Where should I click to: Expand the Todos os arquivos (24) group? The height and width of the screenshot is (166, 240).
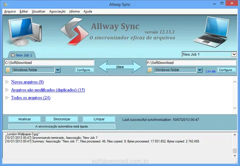[x=7, y=98]
